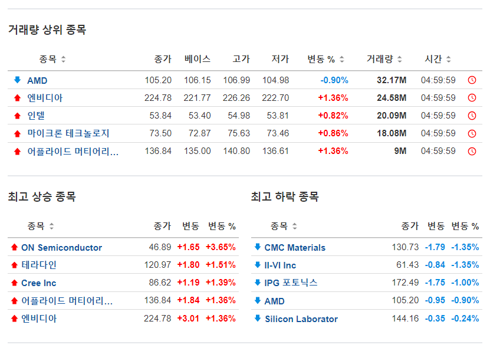Click the 172.49 closing price
The height and width of the screenshot is (351, 490).
tap(405, 283)
